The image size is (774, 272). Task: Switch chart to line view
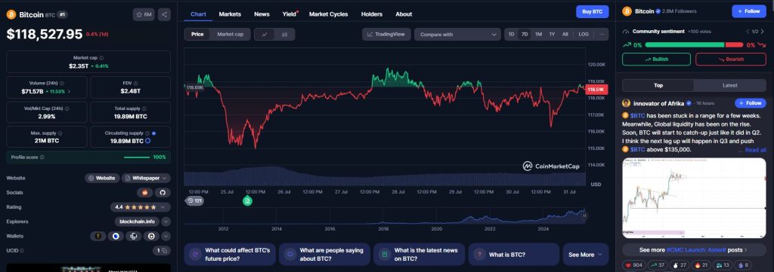[265, 35]
